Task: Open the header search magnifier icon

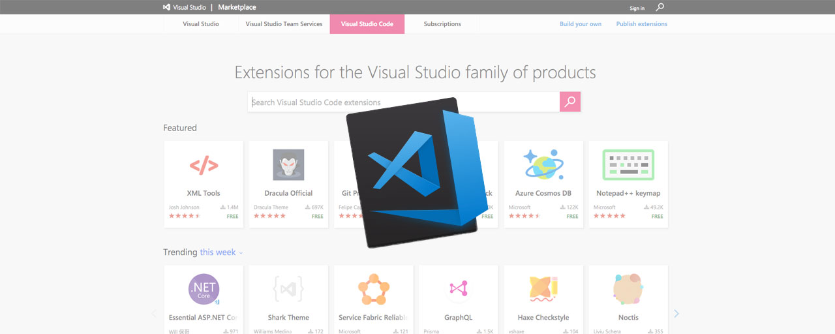Action: pyautogui.click(x=660, y=8)
